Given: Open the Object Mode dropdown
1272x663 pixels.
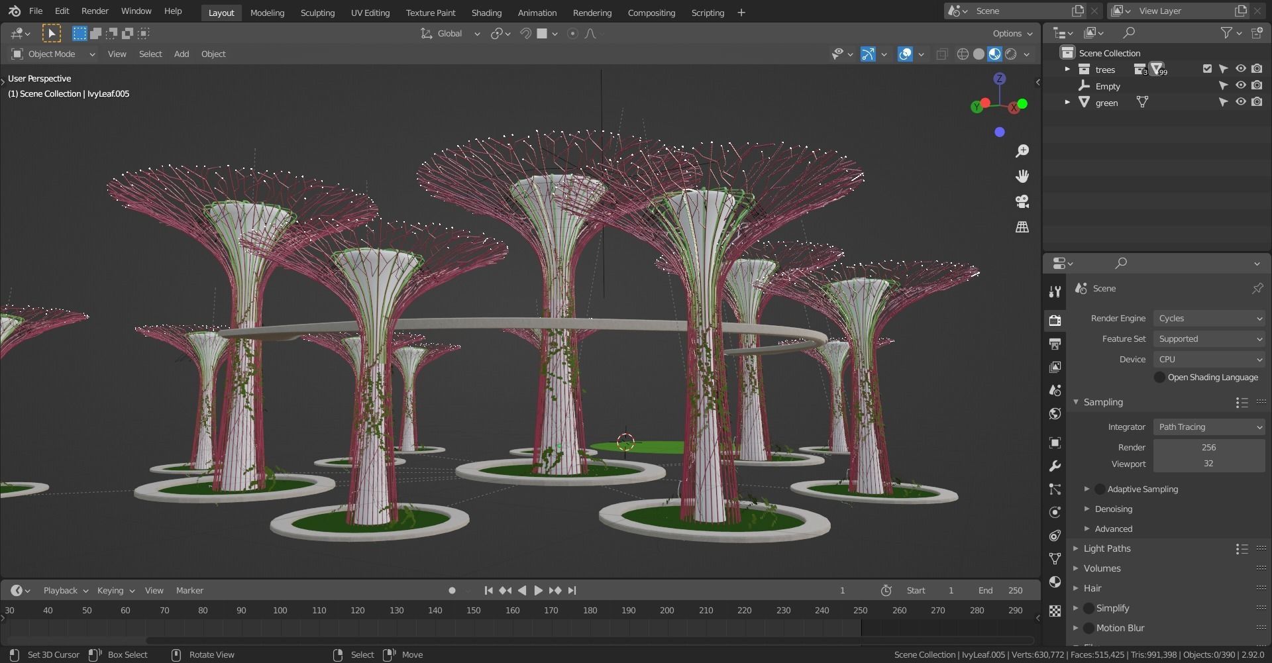Looking at the screenshot, I should [53, 54].
